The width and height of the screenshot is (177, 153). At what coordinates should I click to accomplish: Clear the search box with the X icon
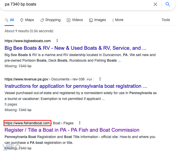click(155, 4)
